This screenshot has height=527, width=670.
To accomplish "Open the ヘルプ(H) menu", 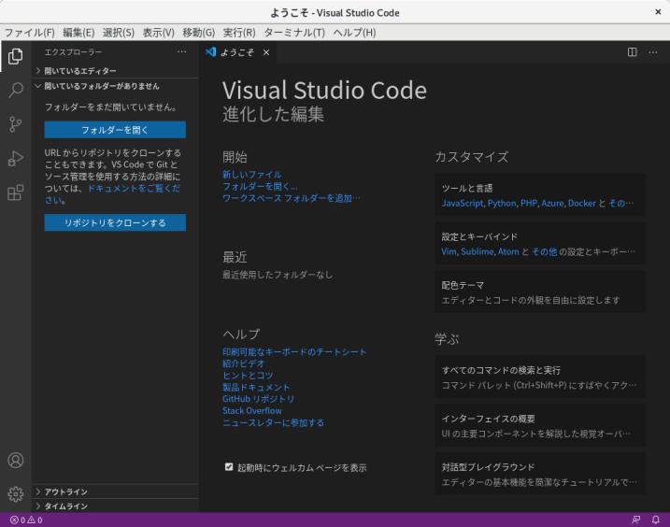I will 354,33.
